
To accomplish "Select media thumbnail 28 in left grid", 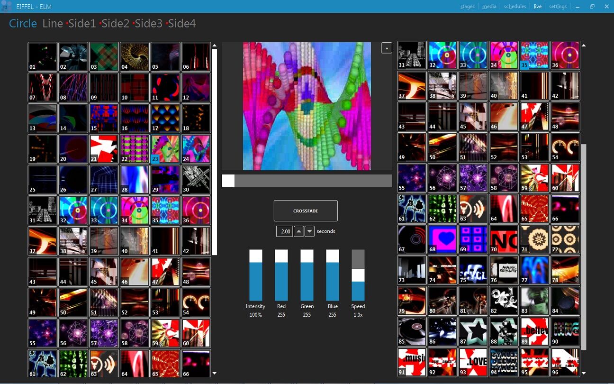I will click(135, 180).
